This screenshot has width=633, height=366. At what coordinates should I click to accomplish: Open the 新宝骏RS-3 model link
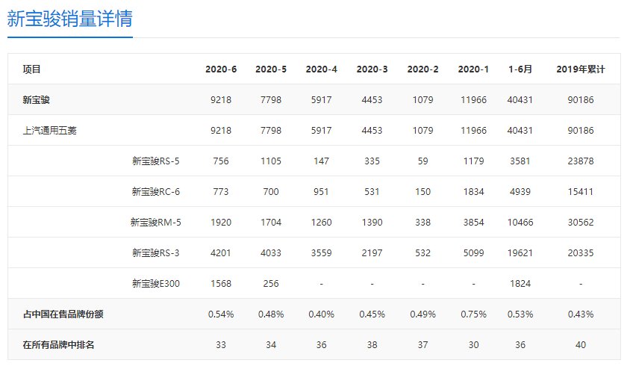pos(155,252)
